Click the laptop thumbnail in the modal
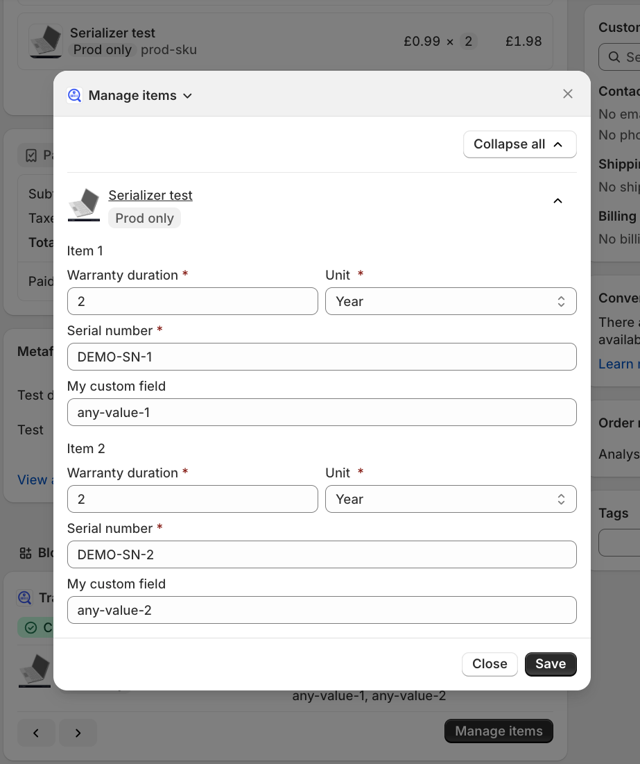Screen dimensions: 640x764 pos(84,205)
